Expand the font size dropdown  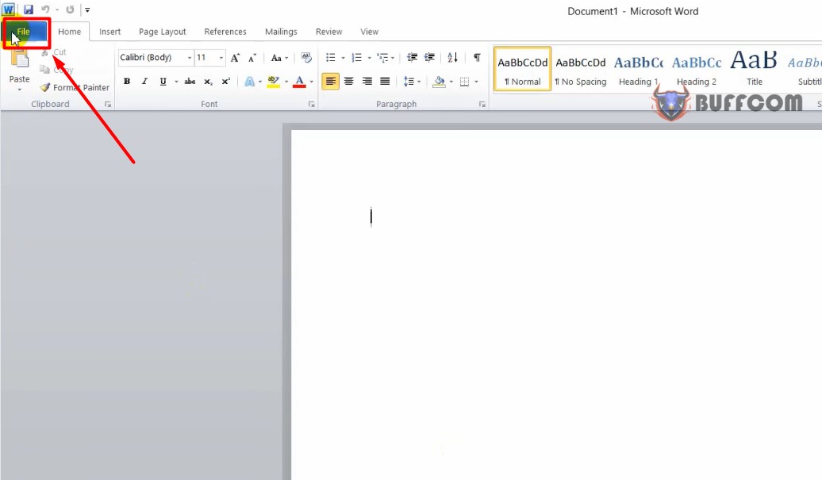point(221,58)
